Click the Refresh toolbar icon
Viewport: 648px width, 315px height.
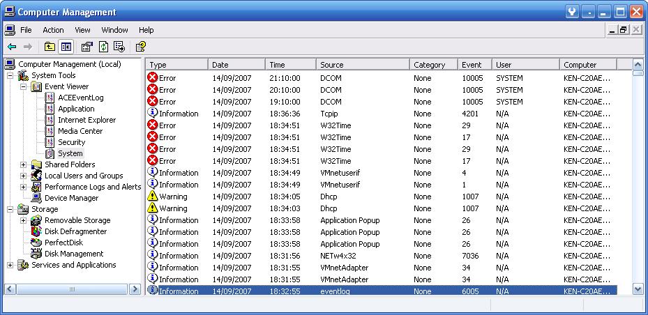[x=103, y=47]
